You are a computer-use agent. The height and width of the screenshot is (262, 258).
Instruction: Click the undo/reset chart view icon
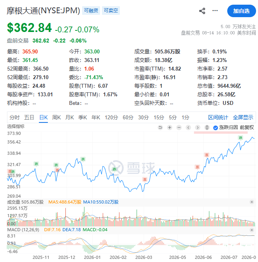click(160, 127)
